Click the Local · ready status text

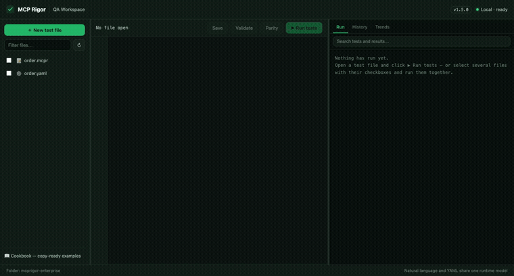coord(494,9)
